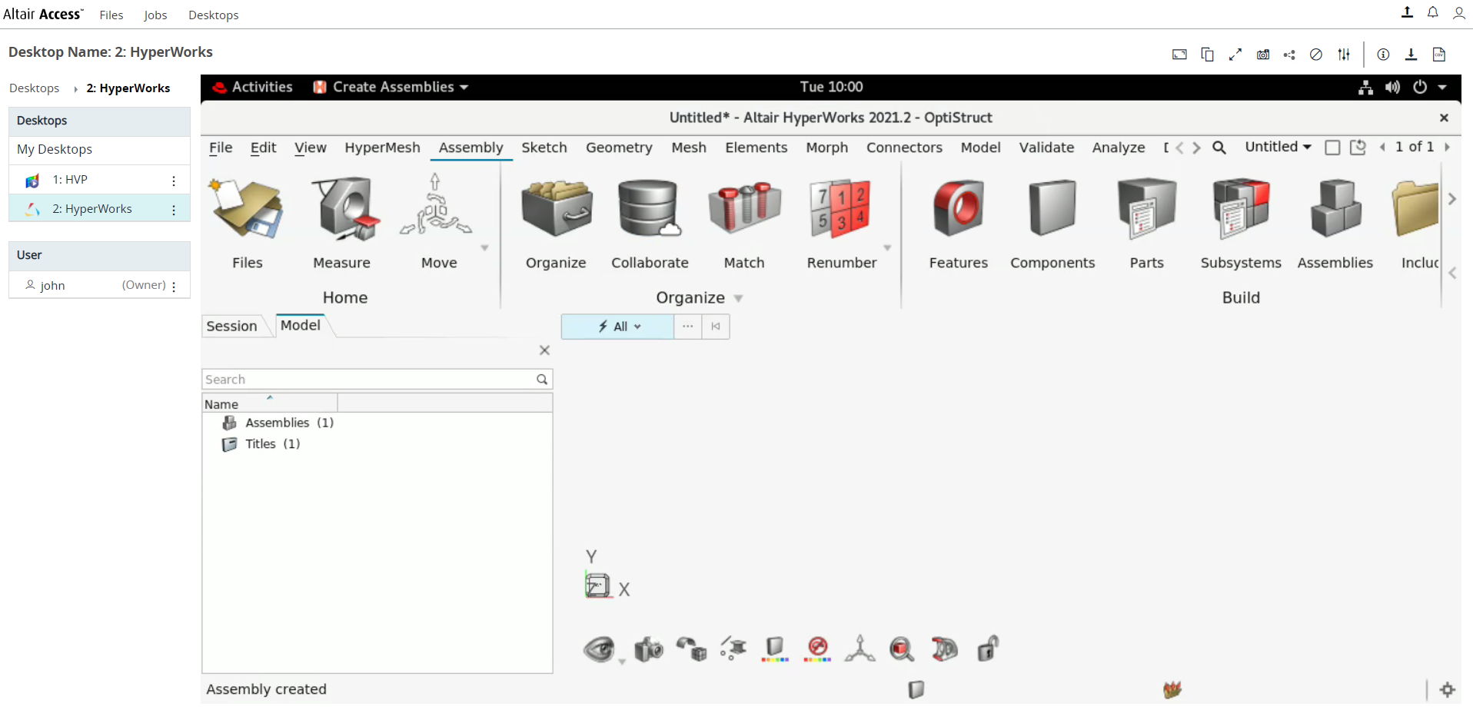Select the Titles (1) tree row

click(377, 444)
